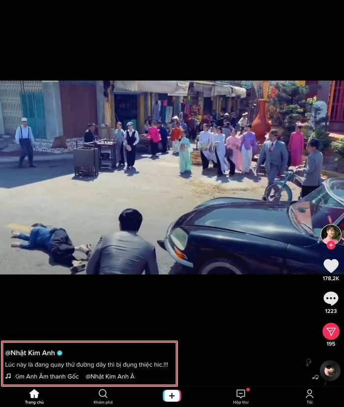Open the spinning sound disc
This screenshot has width=344, height=407.
tap(330, 371)
